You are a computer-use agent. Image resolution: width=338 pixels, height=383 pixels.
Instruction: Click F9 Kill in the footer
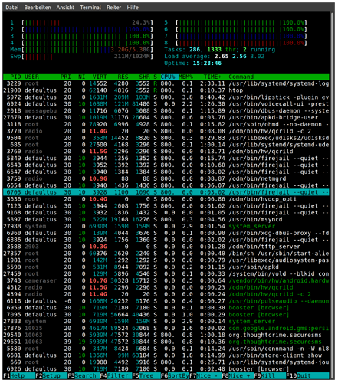(270, 375)
